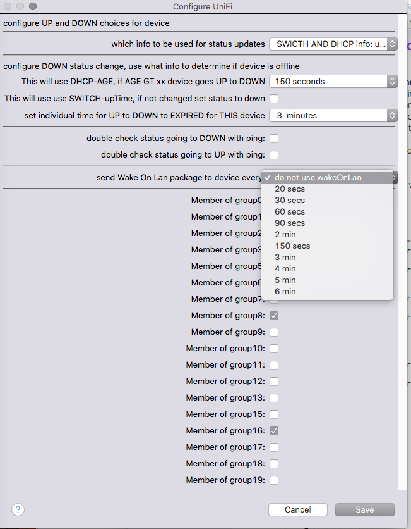This screenshot has width=411, height=529.
Task: Check Member of group17 checkbox
Action: pyautogui.click(x=274, y=447)
